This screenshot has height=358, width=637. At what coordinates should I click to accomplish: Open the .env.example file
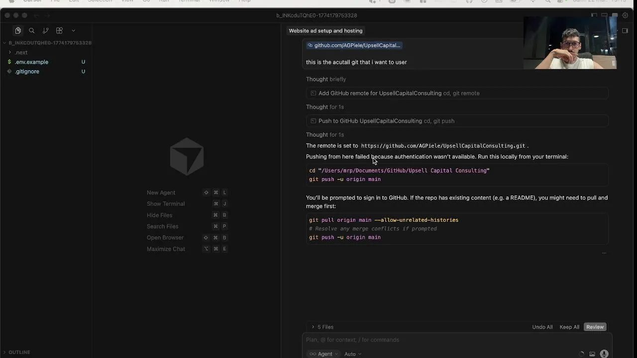(x=31, y=62)
